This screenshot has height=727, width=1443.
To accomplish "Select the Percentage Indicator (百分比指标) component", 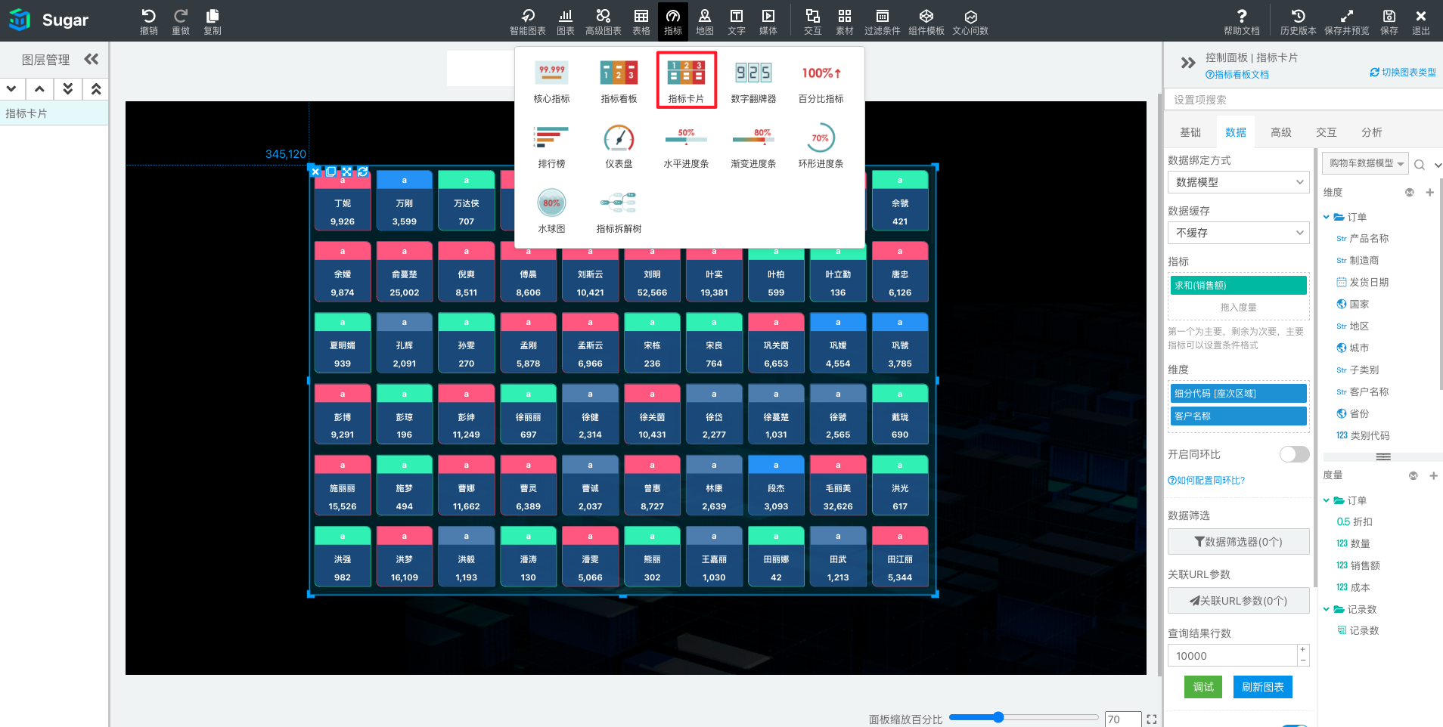I will [x=821, y=82].
